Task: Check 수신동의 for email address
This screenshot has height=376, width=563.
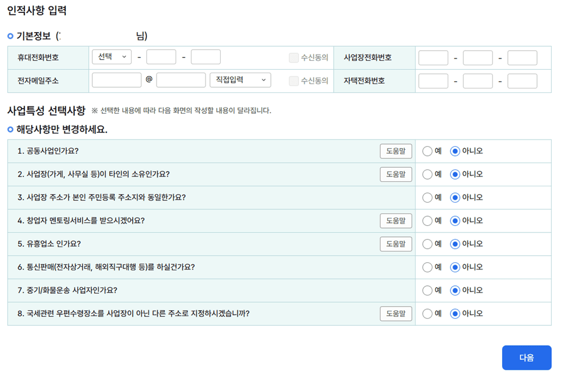Action: 294,81
